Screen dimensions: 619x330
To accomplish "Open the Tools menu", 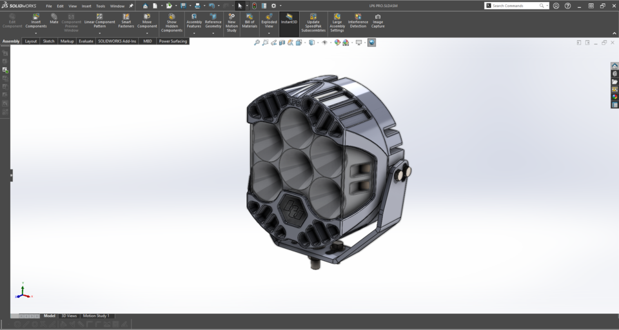I will (101, 6).
